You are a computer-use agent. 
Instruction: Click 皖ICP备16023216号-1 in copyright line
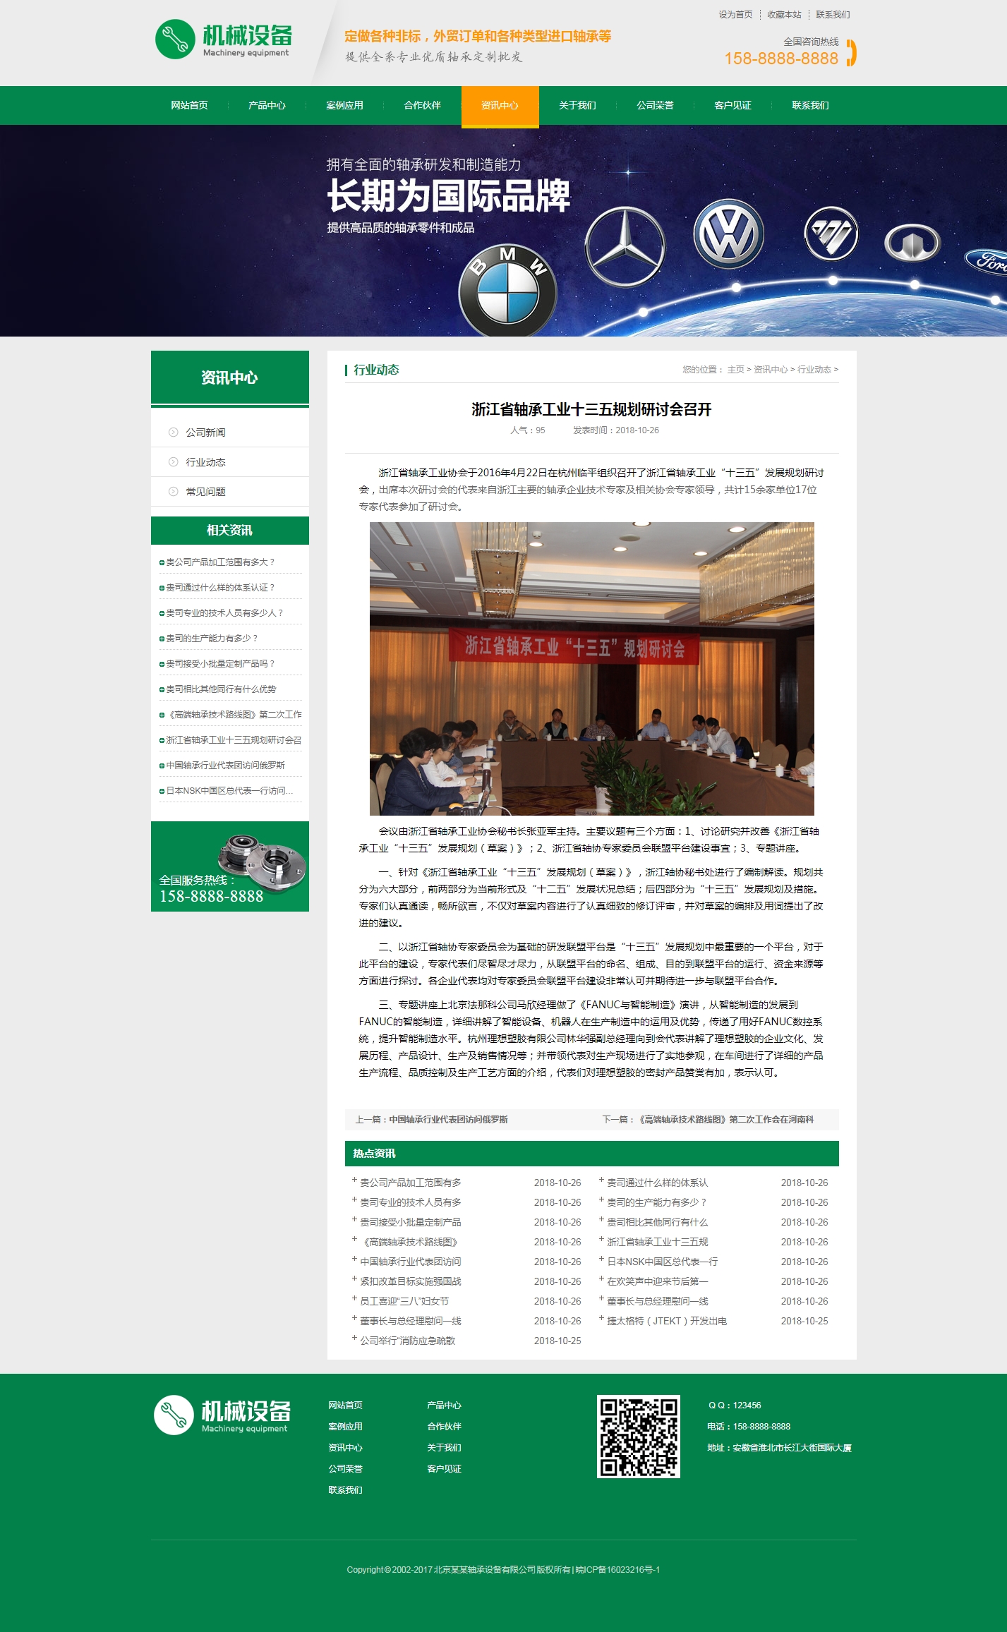(x=617, y=1570)
